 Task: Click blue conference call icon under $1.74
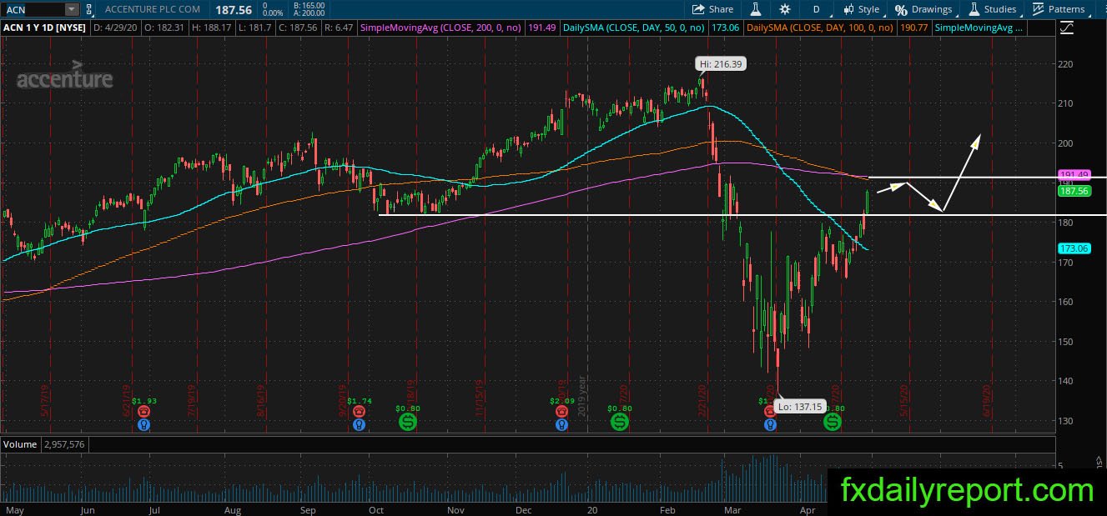click(x=360, y=424)
